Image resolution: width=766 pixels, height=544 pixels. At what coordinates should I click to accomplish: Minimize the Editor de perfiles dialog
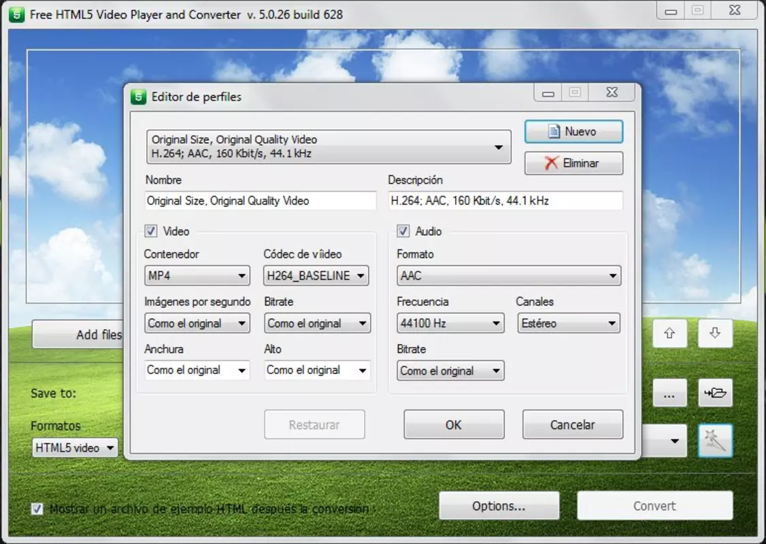548,92
